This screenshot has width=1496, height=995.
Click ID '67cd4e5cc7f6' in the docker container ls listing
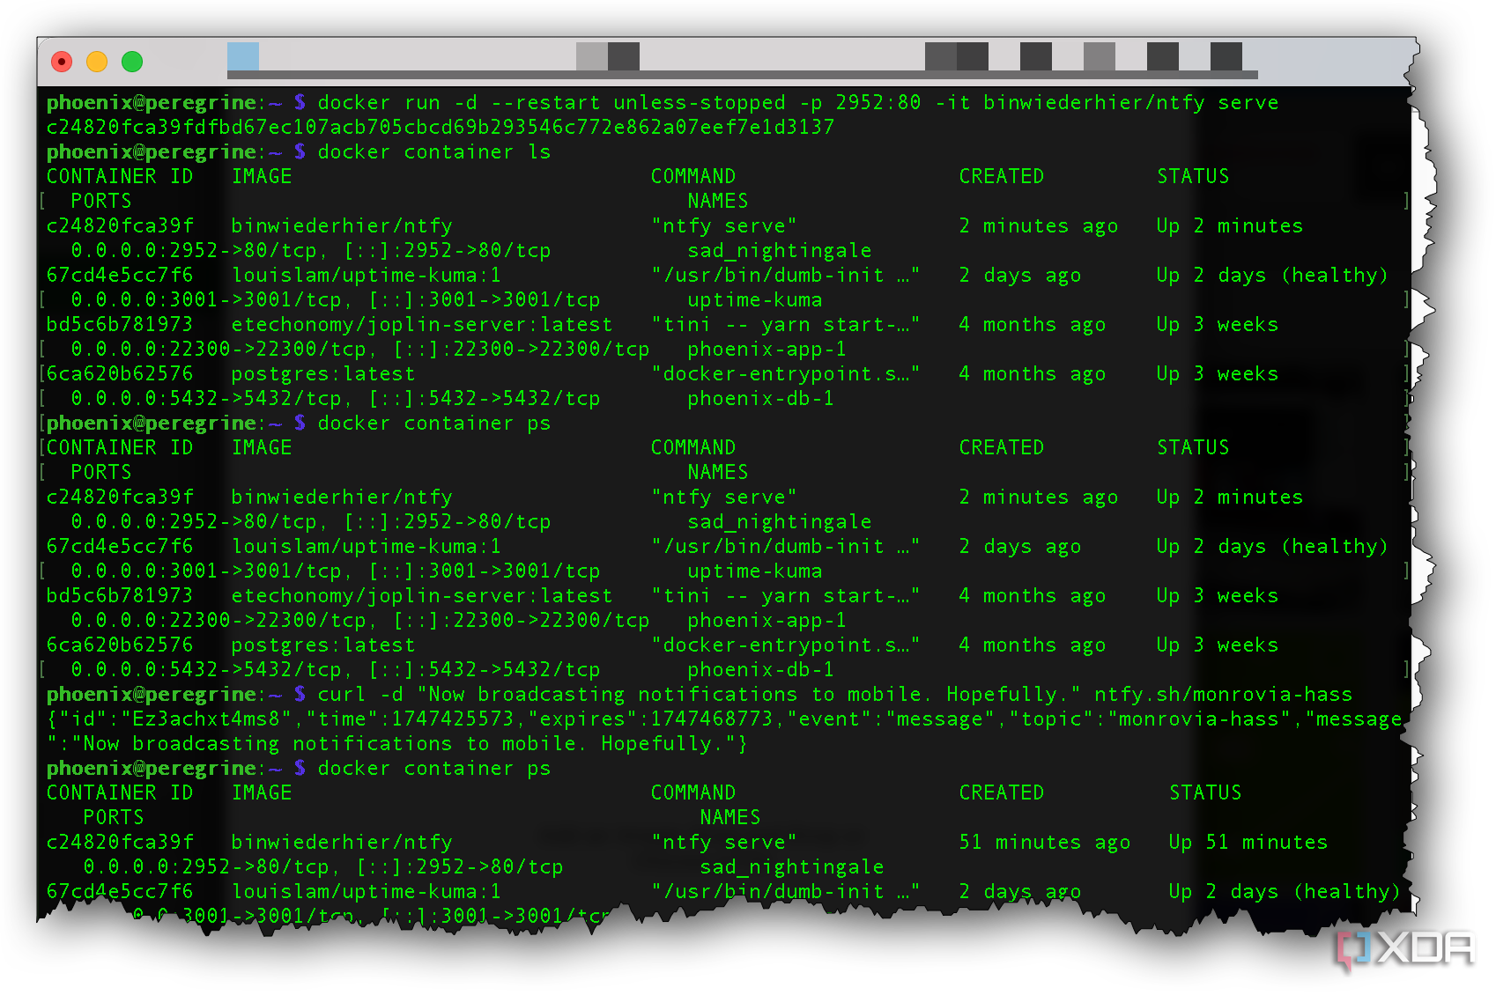(x=120, y=276)
